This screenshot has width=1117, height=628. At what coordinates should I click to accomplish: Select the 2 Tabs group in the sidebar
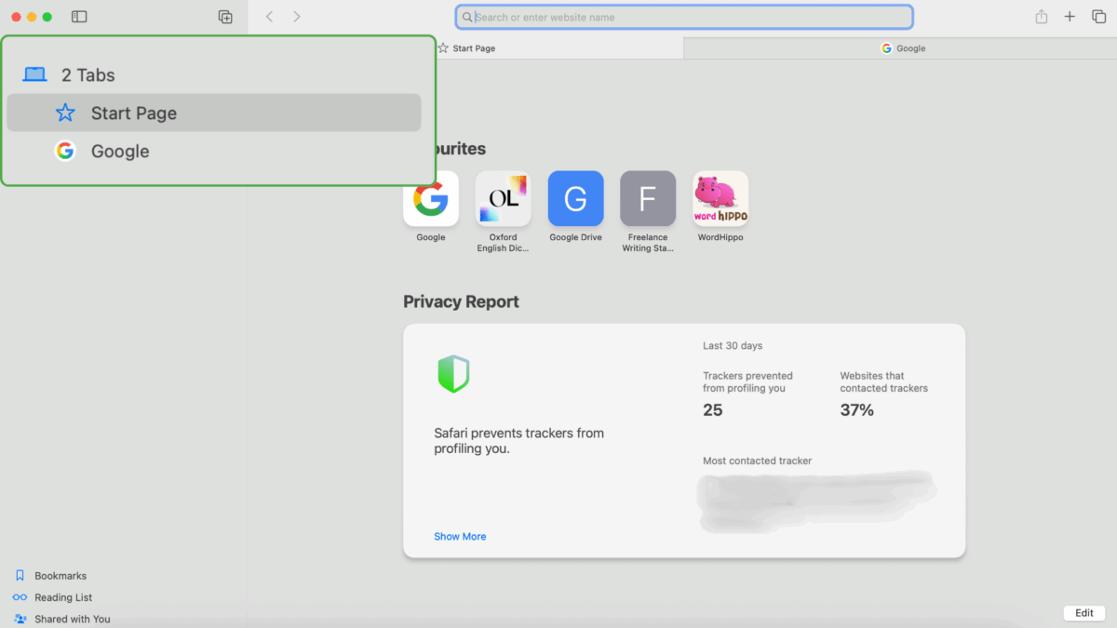point(214,74)
